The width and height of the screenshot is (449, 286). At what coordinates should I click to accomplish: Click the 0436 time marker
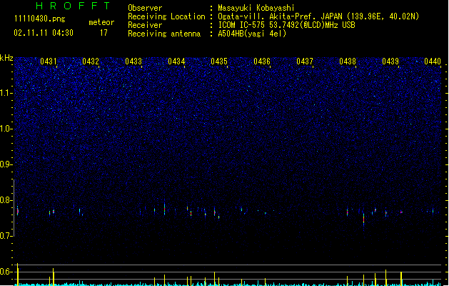(x=262, y=61)
